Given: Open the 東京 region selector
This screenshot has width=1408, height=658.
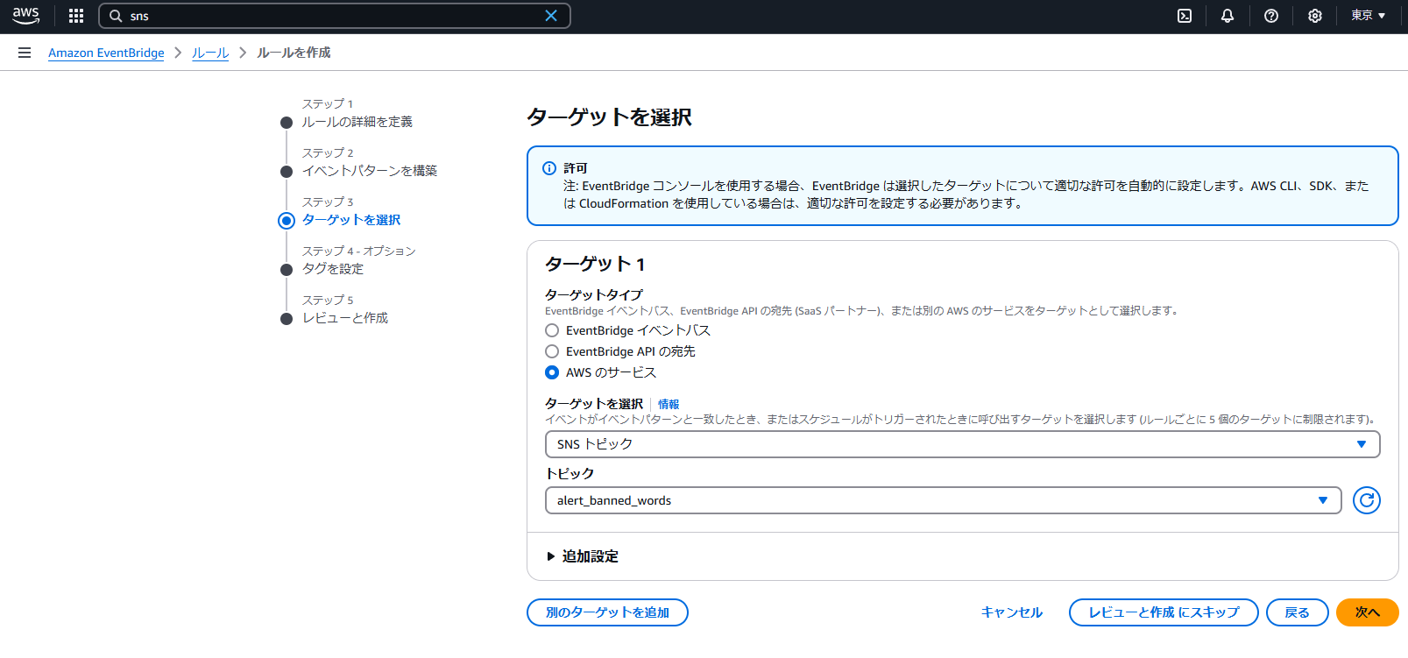Looking at the screenshot, I should pos(1368,16).
